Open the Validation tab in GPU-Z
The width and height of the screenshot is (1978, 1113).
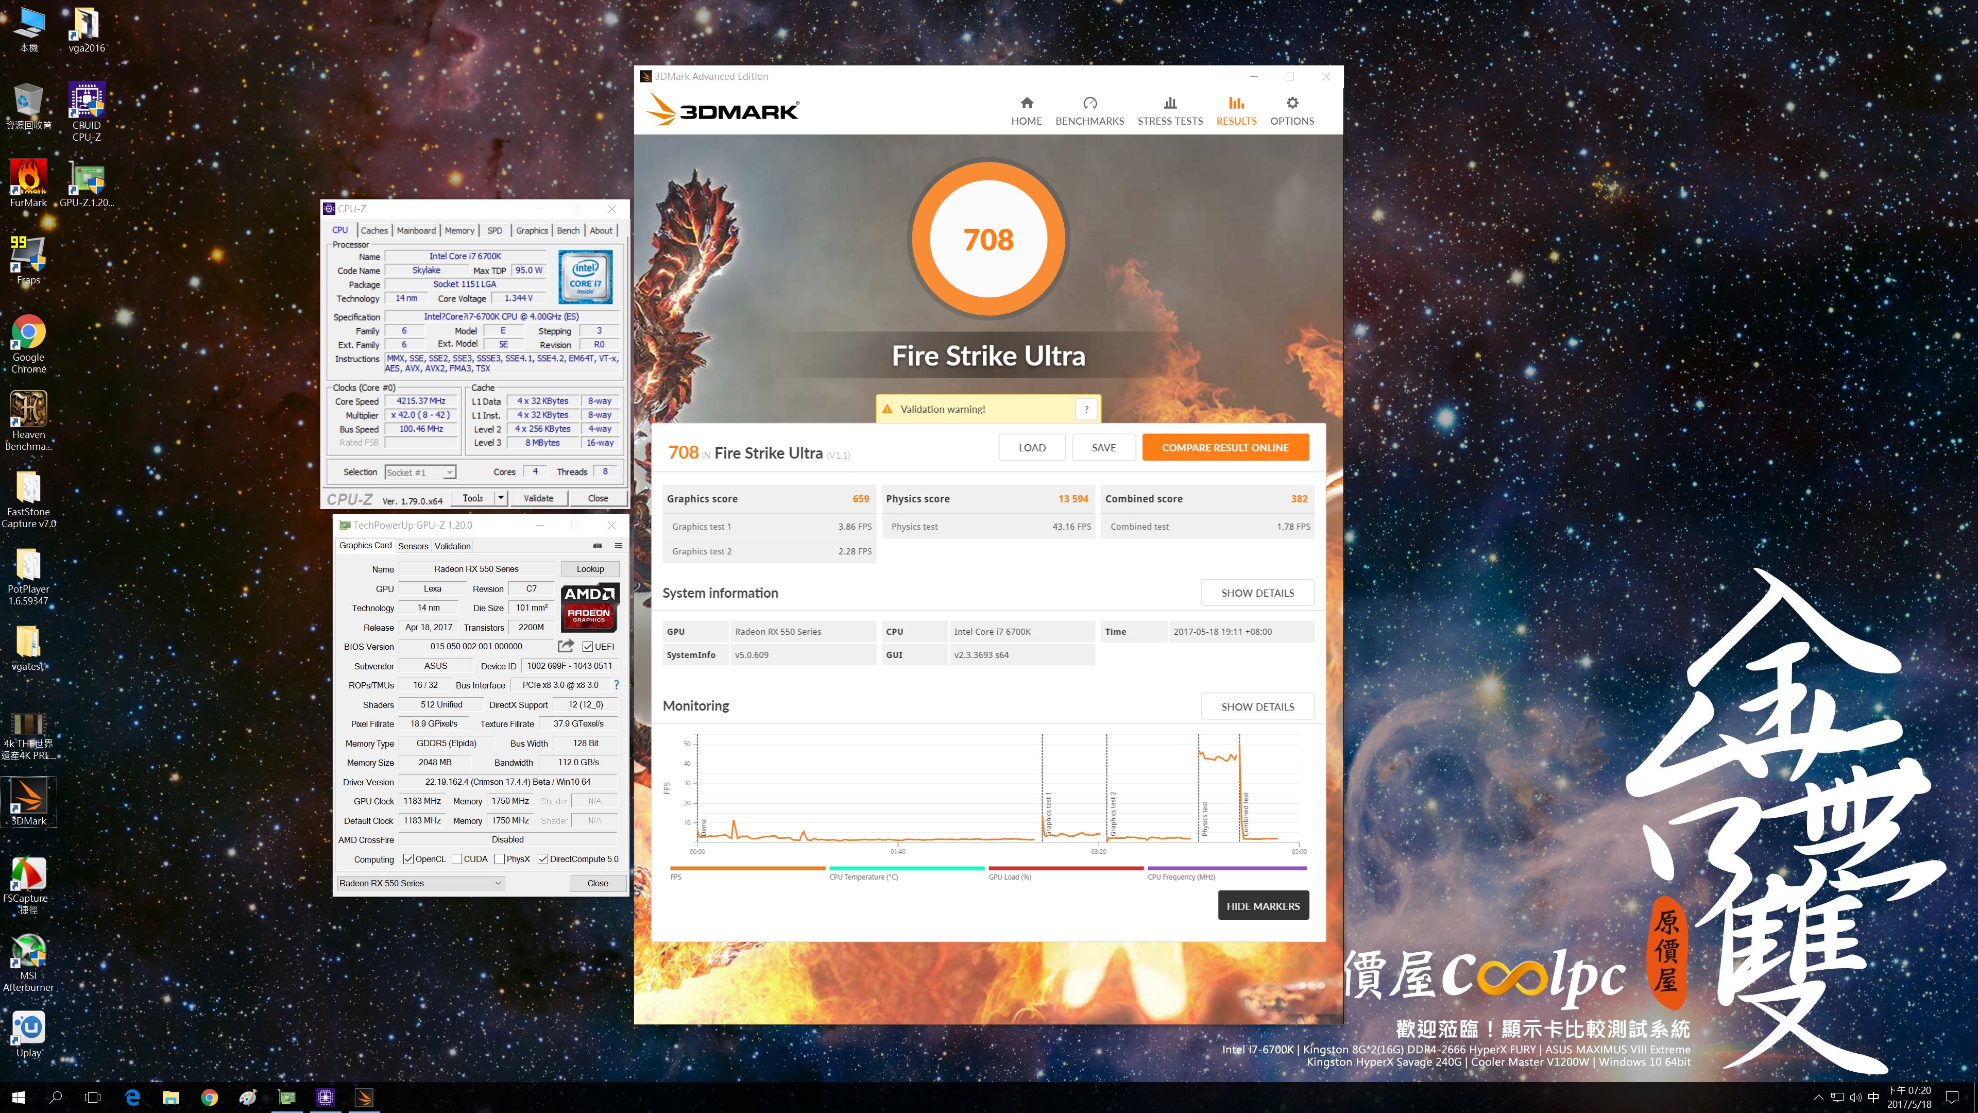coord(452,546)
